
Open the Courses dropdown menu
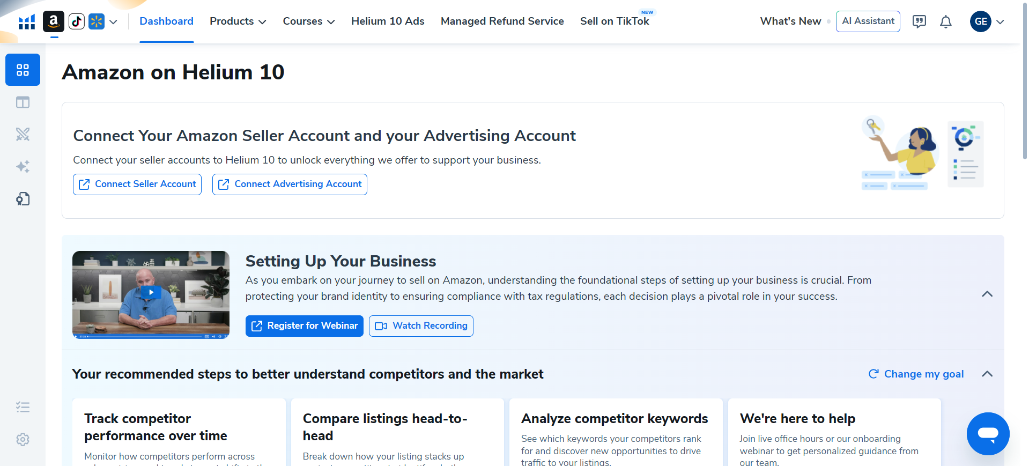tap(309, 21)
